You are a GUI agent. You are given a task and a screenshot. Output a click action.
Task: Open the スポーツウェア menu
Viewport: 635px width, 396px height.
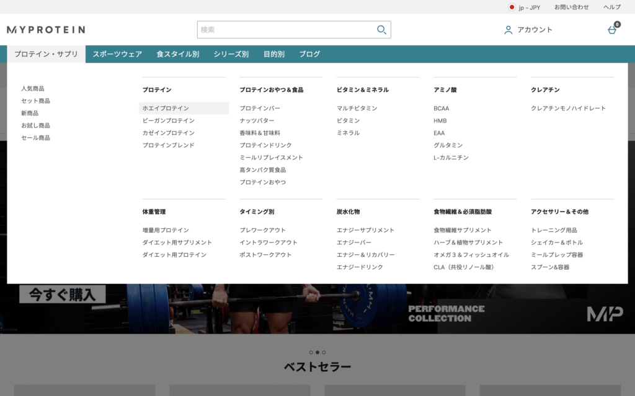(117, 54)
